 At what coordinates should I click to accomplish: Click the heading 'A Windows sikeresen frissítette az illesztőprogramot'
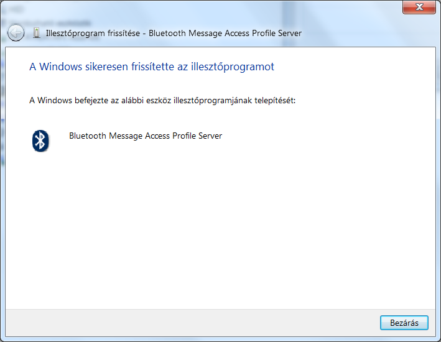152,67
